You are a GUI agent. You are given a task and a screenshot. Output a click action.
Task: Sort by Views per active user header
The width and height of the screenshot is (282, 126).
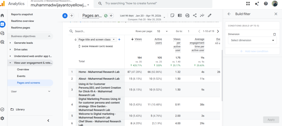point(177,45)
